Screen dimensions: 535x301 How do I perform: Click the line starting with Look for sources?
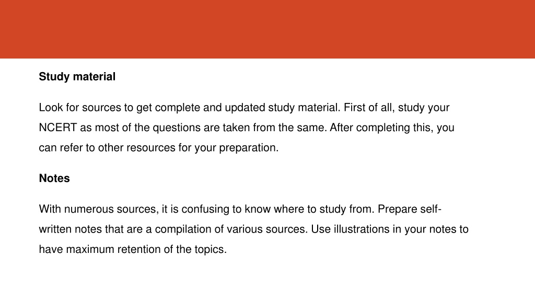tap(244, 108)
